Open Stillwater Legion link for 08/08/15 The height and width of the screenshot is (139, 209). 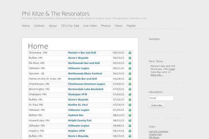tap(79, 125)
